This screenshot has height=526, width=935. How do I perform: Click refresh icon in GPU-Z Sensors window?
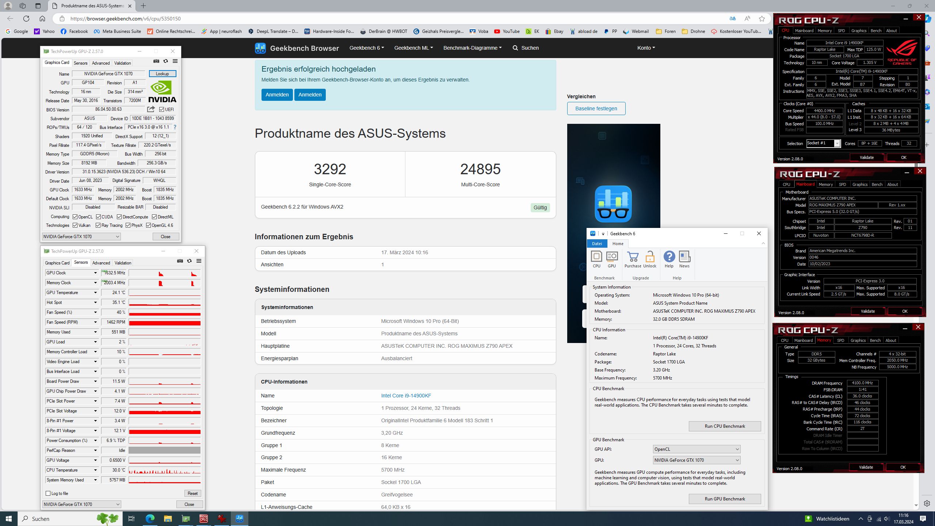(189, 261)
